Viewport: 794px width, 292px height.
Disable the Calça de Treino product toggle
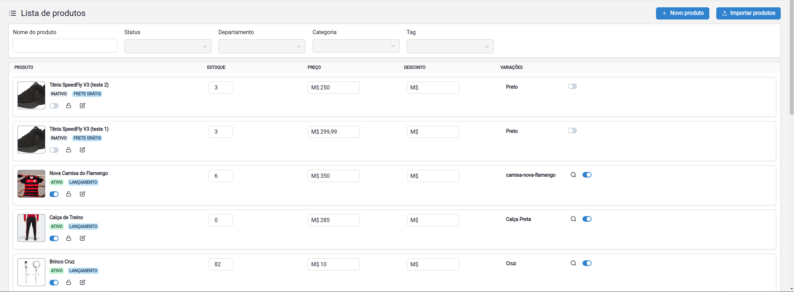point(54,238)
